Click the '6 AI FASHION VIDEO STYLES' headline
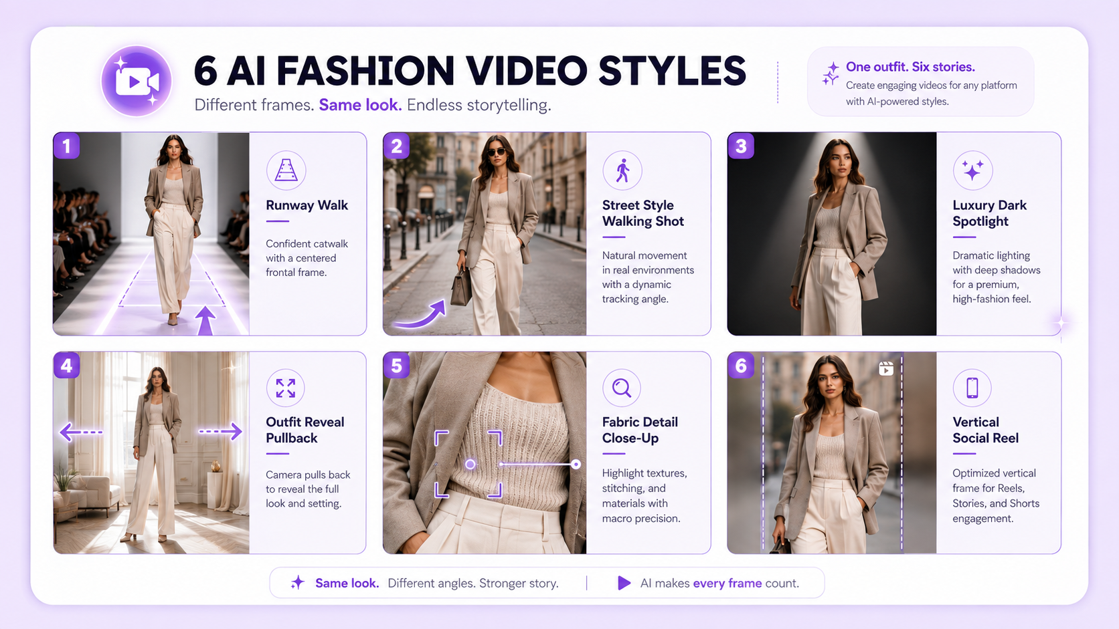 point(470,71)
